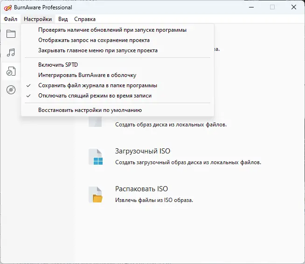Open the Справка menu
This screenshot has height=264, width=305.
pyautogui.click(x=85, y=19)
